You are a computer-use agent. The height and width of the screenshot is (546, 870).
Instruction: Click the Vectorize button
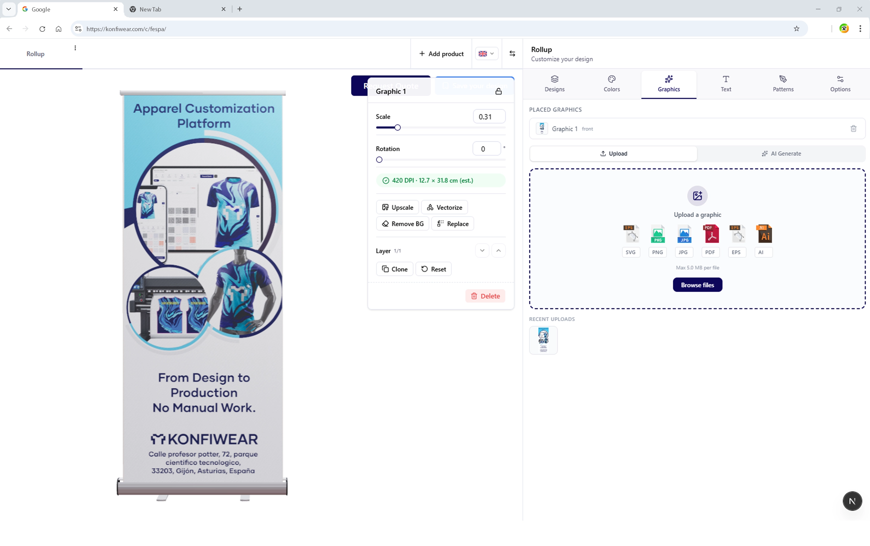coord(444,207)
